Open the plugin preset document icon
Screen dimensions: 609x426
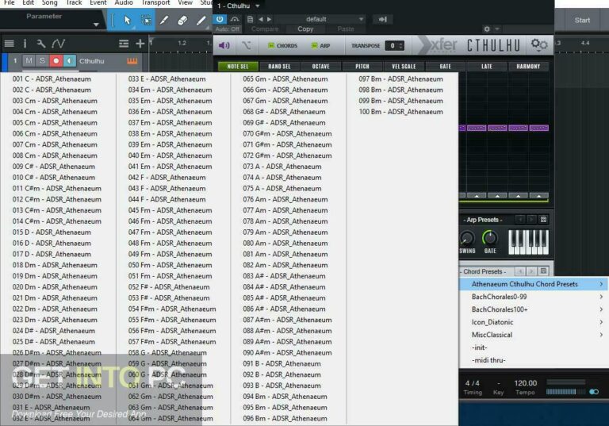tap(250, 19)
